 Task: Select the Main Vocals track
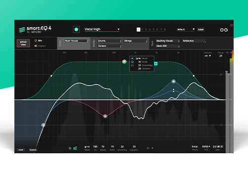click(x=76, y=41)
